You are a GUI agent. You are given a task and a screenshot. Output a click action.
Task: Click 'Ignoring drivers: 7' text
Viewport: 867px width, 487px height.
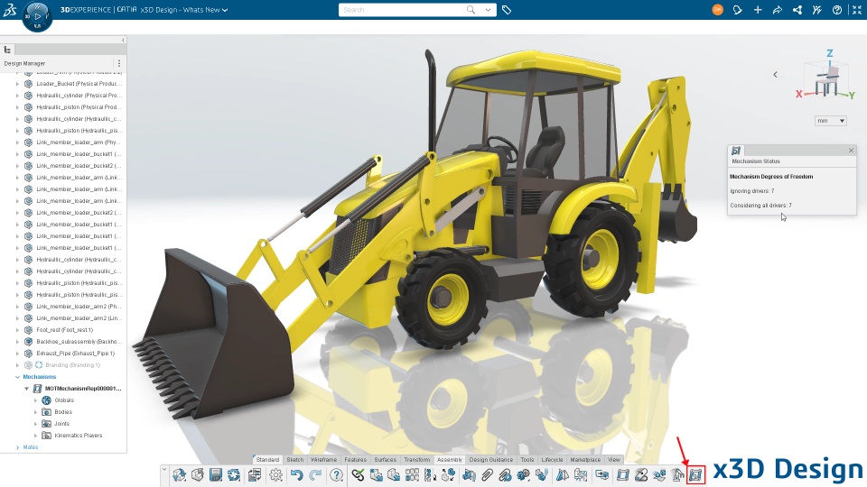(x=752, y=191)
